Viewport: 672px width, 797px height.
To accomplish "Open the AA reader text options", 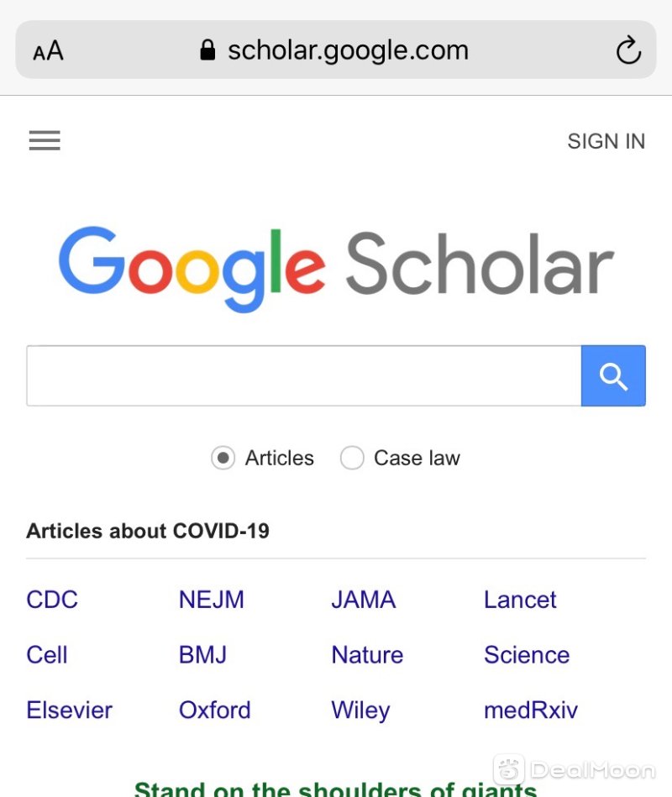I will point(48,50).
